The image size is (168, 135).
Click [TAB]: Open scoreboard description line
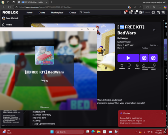44,124
